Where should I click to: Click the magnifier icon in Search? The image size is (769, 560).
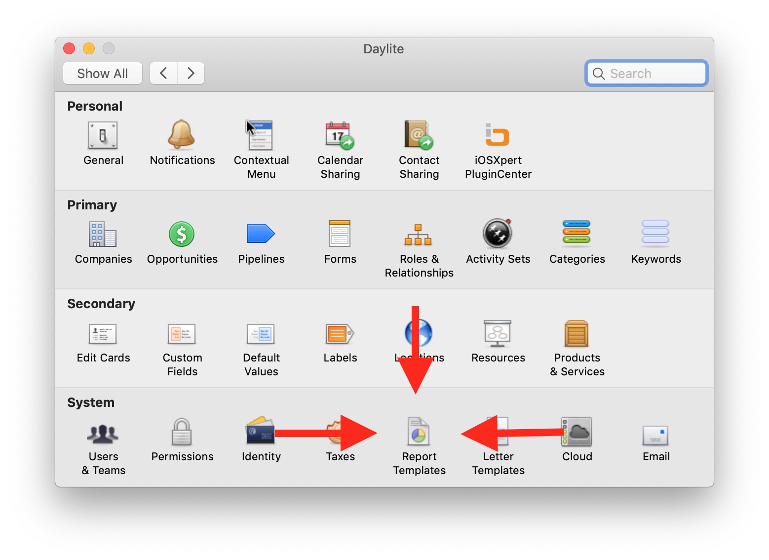pyautogui.click(x=599, y=74)
